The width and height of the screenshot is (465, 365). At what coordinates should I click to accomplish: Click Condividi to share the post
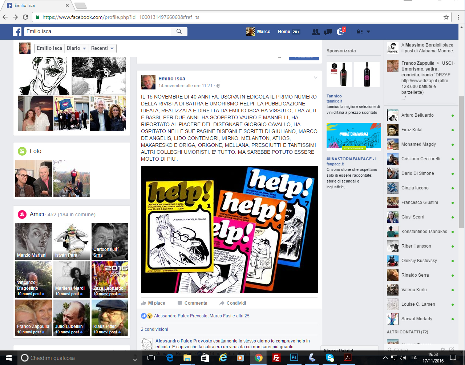coord(232,303)
